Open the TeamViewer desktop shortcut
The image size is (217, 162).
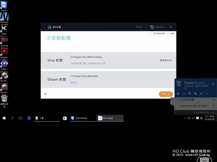coord(4,5)
